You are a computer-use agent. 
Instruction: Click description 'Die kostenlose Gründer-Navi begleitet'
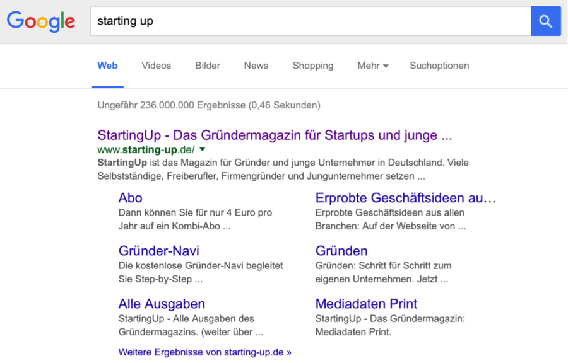click(x=201, y=266)
